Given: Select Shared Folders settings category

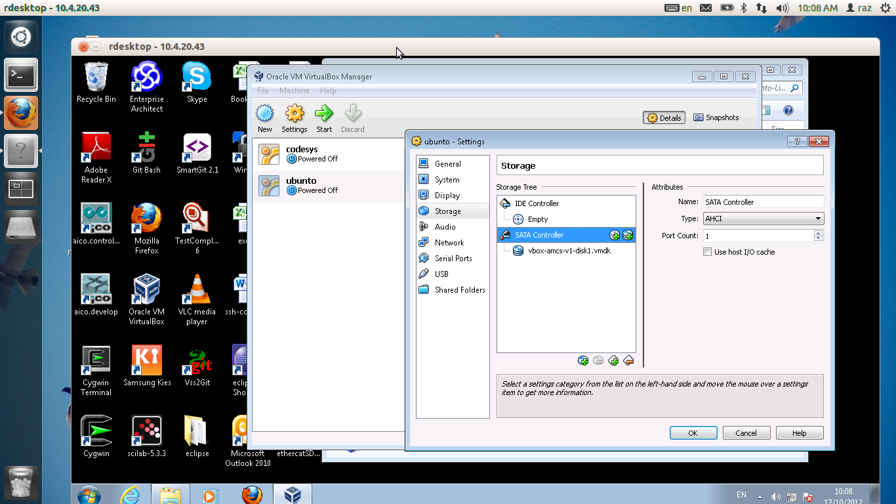Looking at the screenshot, I should (x=453, y=290).
